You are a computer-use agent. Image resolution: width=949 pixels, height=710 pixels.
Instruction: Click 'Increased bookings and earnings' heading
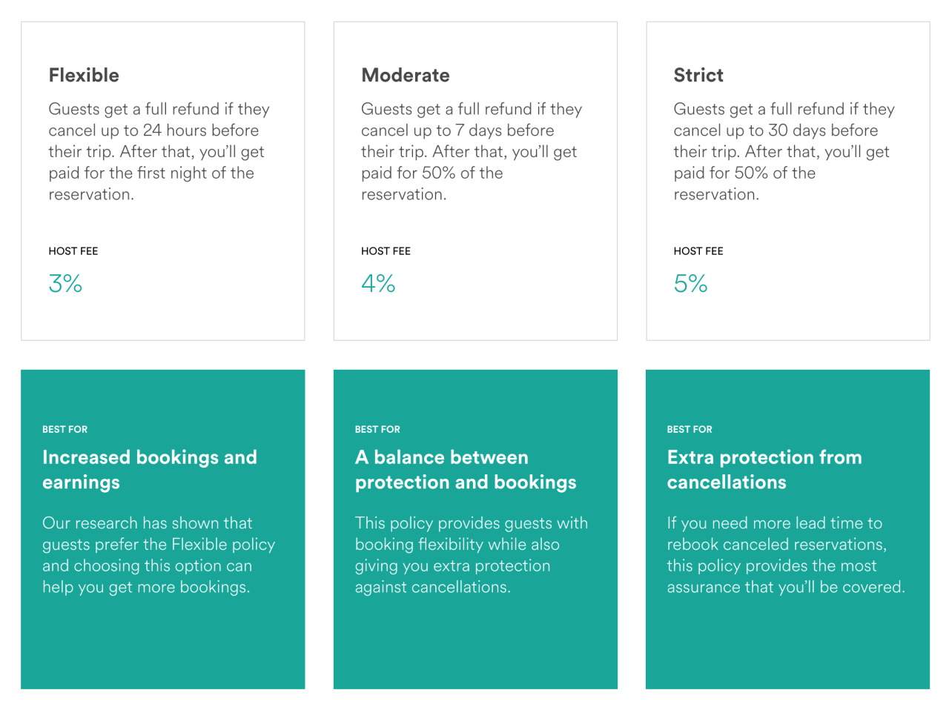pyautogui.click(x=149, y=470)
